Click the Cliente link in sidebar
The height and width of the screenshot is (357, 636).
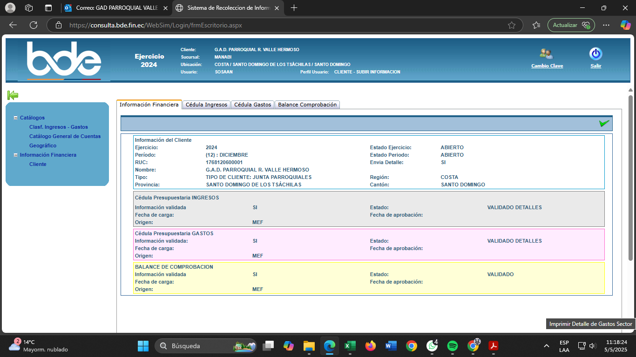38,164
